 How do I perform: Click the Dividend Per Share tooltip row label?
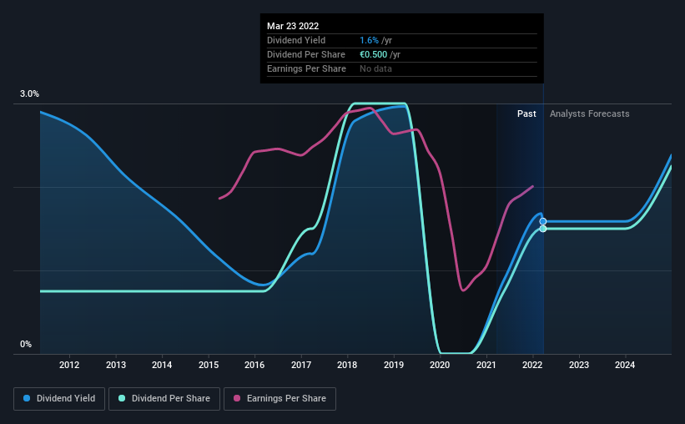pos(306,54)
